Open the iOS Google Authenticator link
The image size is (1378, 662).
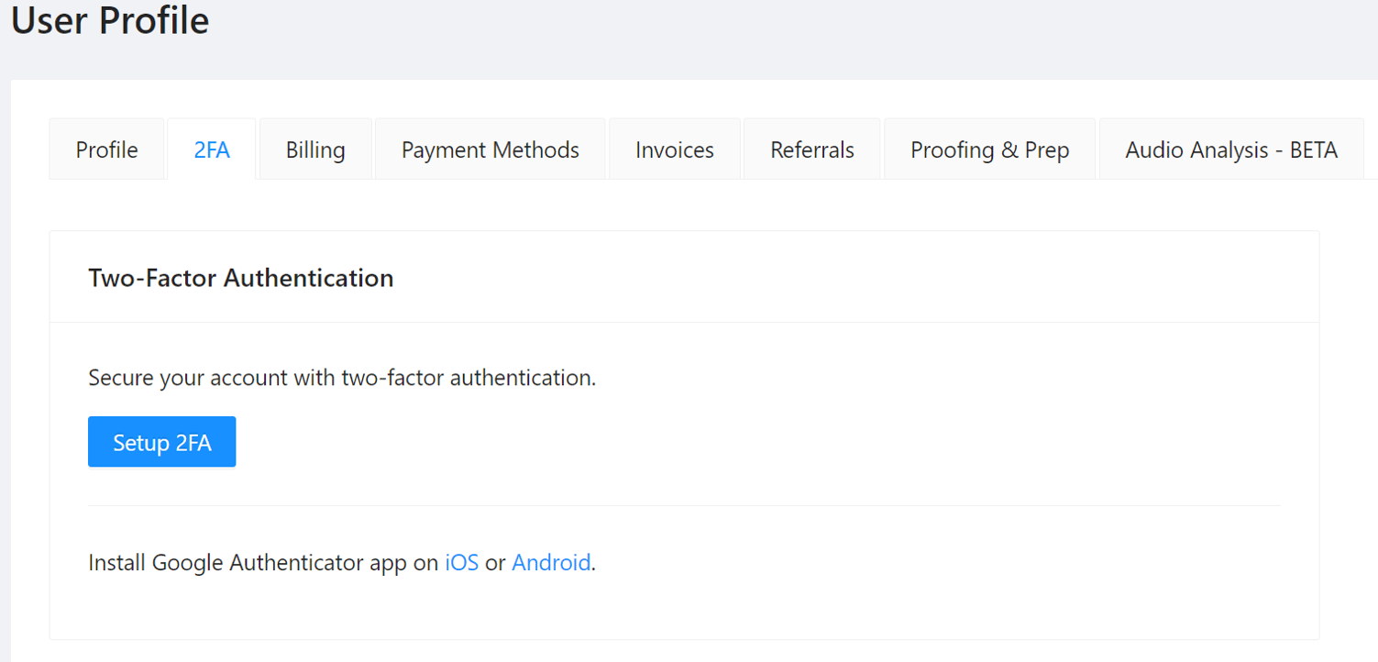point(461,562)
